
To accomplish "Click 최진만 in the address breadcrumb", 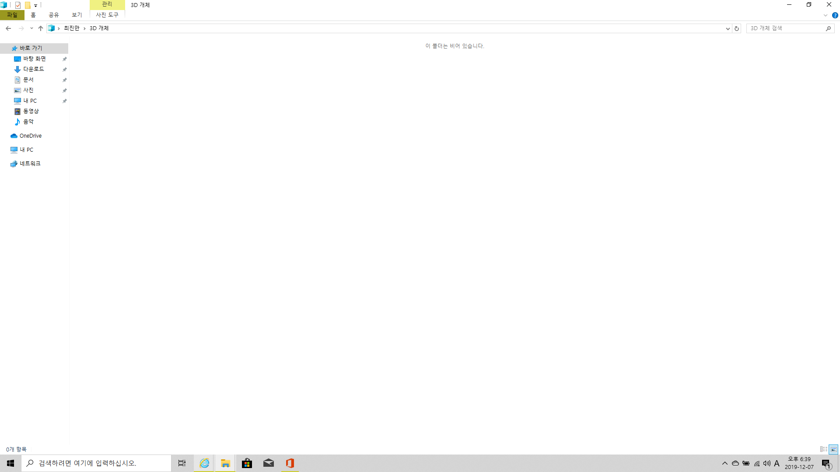I will click(x=72, y=28).
